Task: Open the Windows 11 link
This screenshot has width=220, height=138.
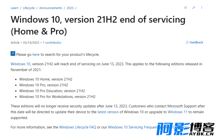Action: [x=177, y=112]
